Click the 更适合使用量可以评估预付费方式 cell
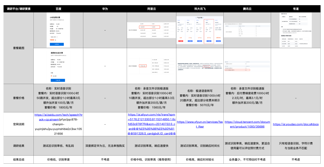The height and width of the screenshot is (167, 324). click(x=247, y=146)
